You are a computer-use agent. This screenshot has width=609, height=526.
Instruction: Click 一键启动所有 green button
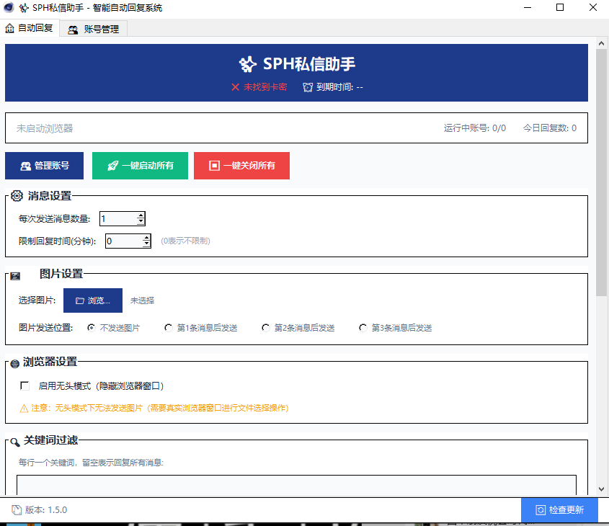[x=141, y=166]
